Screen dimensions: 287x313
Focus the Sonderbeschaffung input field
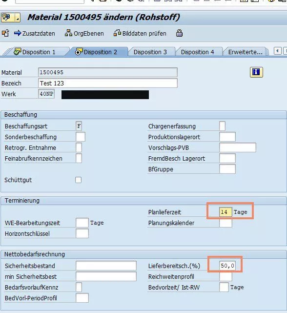tap(81, 137)
